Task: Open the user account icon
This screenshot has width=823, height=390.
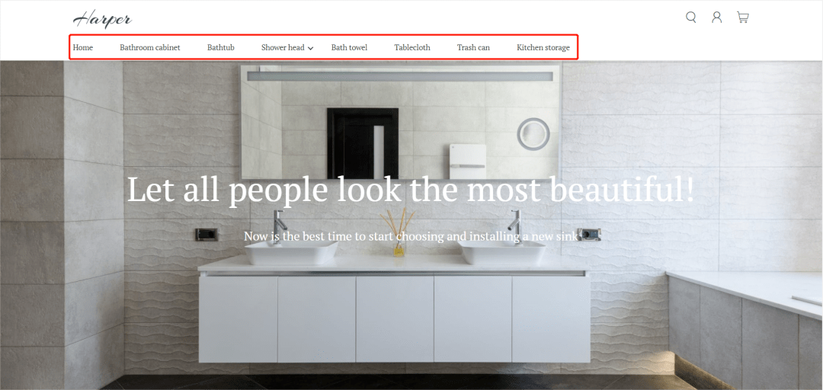Action: click(x=716, y=18)
